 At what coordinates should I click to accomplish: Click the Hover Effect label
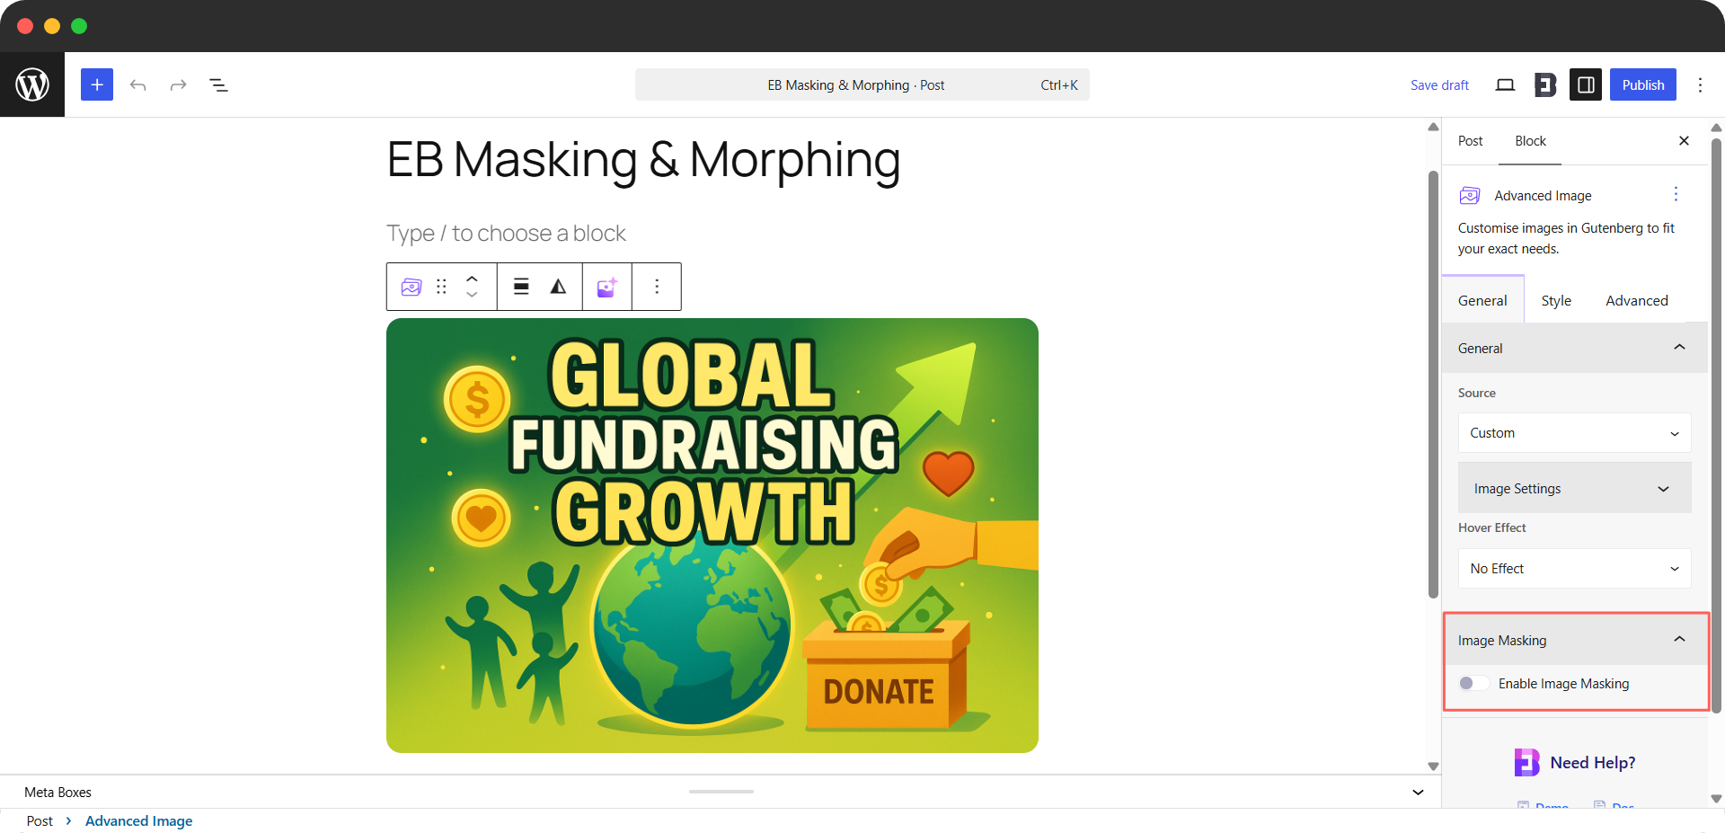coord(1491,527)
